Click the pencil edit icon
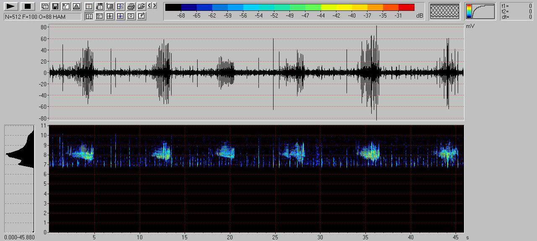537x241 pixels. click(141, 16)
